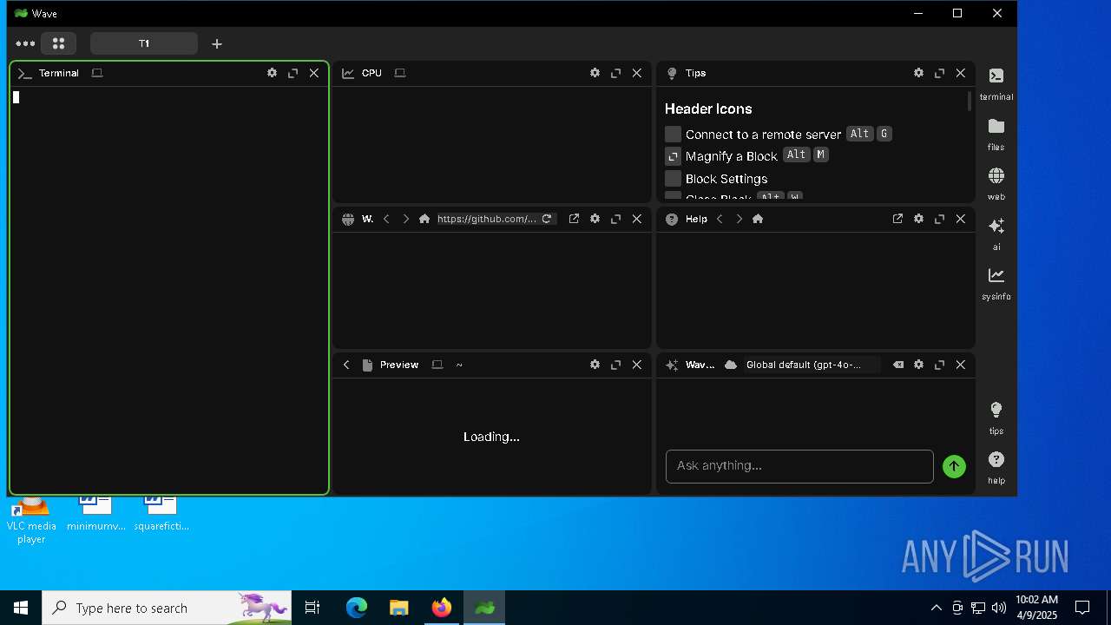Magnify the Help block

tap(939, 219)
